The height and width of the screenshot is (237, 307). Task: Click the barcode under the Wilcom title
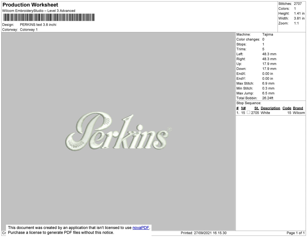coord(49,17)
